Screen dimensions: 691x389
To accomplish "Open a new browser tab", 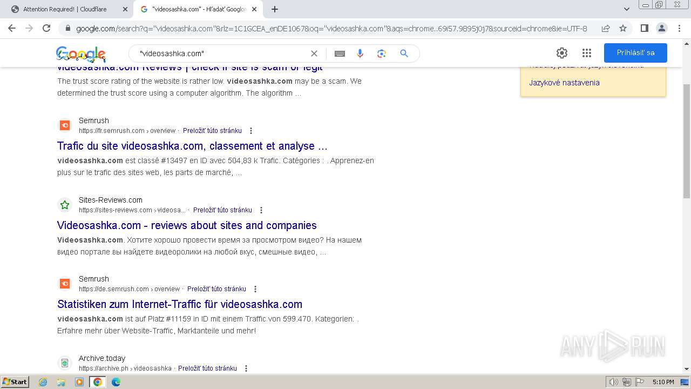I will 275,9.
